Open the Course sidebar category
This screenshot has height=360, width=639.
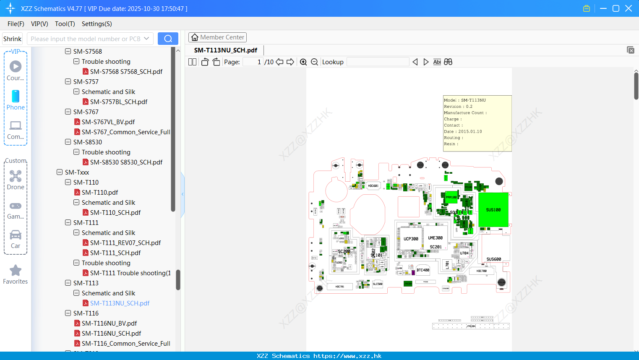click(x=16, y=71)
